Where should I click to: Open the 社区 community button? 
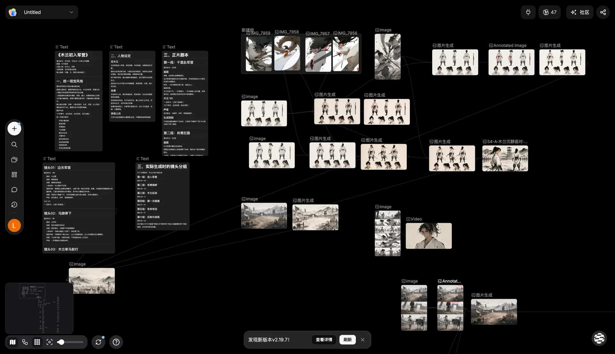tap(580, 12)
